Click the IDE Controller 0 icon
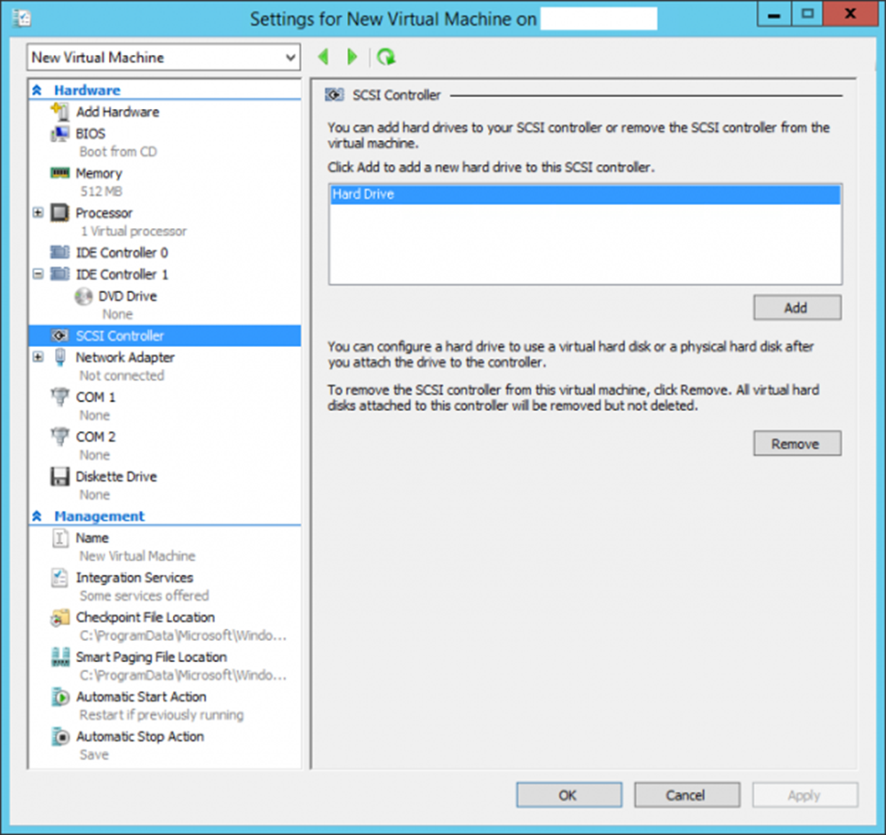This screenshot has width=886, height=835. point(59,252)
